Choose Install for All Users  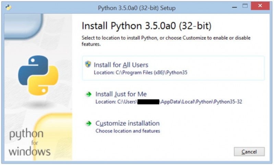click(121, 65)
